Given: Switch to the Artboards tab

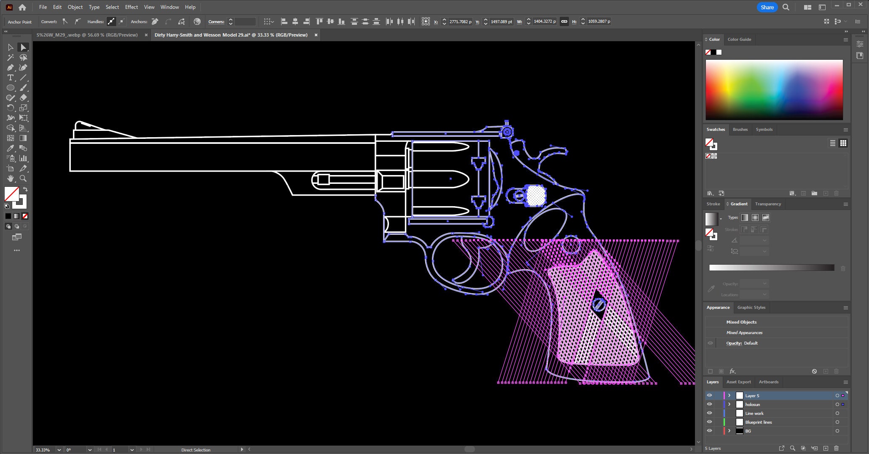Looking at the screenshot, I should coord(769,382).
